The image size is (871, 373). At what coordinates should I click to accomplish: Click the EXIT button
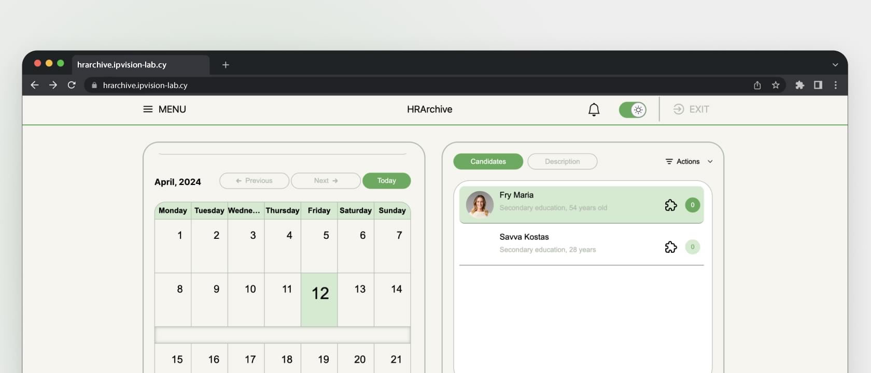691,109
